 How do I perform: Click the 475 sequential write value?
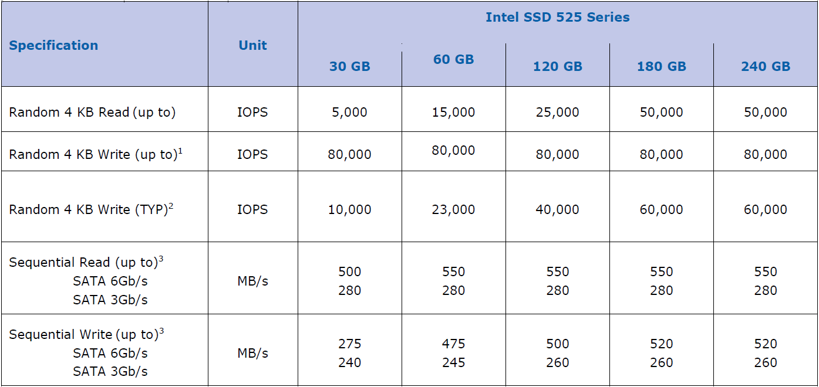[453, 344]
